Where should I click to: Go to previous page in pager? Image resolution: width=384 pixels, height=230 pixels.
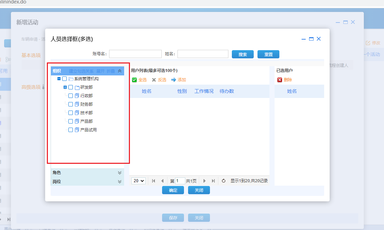point(162,181)
